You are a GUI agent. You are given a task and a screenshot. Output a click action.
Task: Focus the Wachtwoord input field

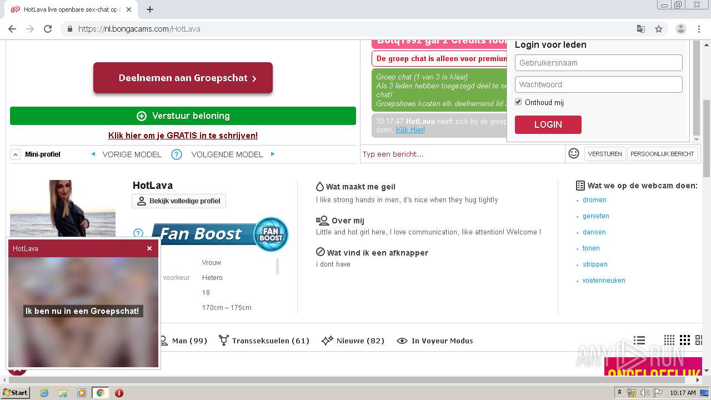(598, 84)
